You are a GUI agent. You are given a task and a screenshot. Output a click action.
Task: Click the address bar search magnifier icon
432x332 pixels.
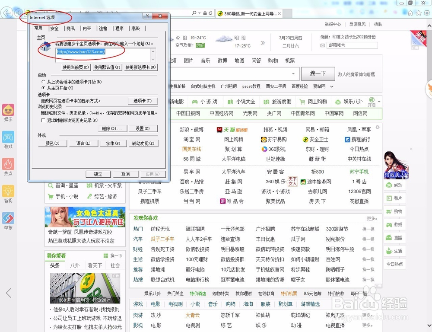194,13
